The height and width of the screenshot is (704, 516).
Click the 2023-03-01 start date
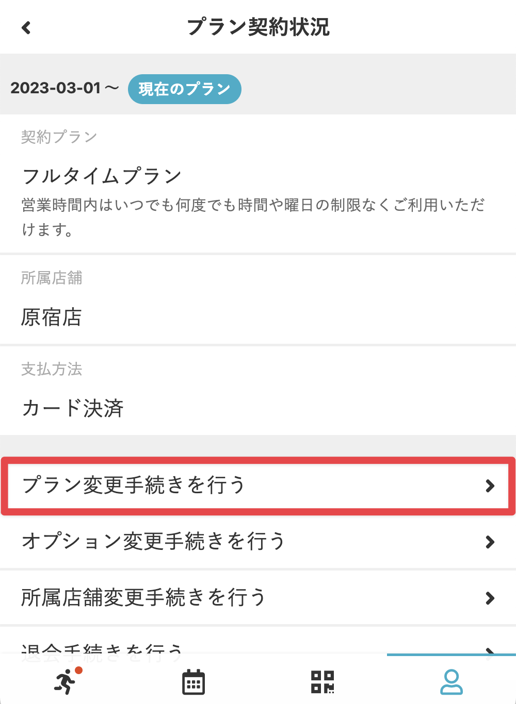56,88
